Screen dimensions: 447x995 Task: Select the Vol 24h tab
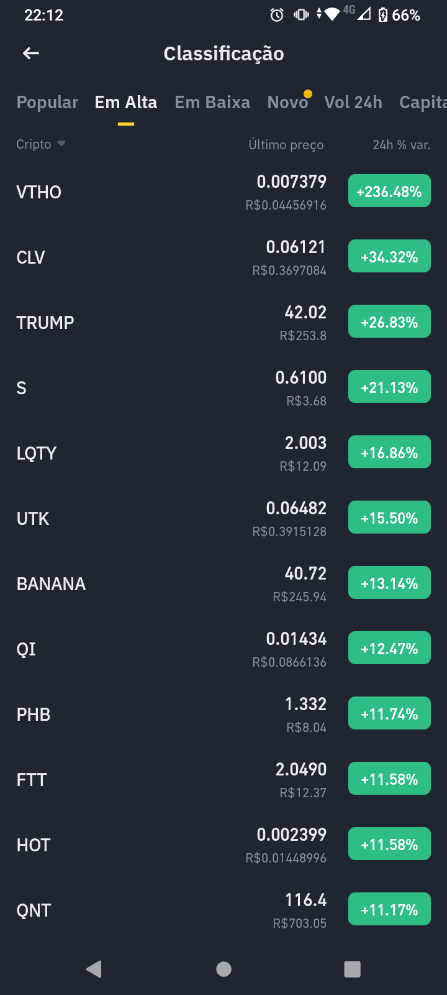coord(353,102)
